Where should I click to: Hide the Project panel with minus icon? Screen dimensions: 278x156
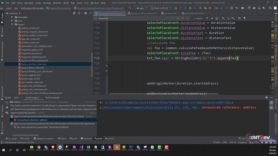pyautogui.click(x=90, y=13)
